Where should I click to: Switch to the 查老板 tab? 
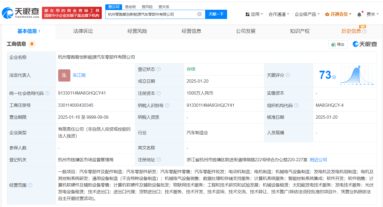pyautogui.click(x=131, y=7)
